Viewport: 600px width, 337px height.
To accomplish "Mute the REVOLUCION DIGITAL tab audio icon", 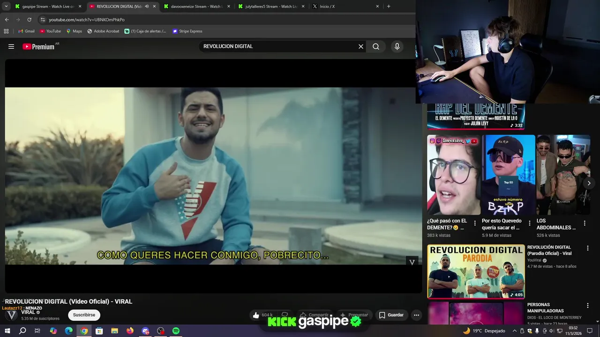I will coord(147,7).
